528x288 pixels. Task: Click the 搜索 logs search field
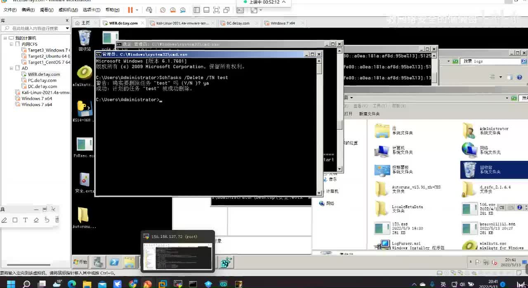[490, 61]
